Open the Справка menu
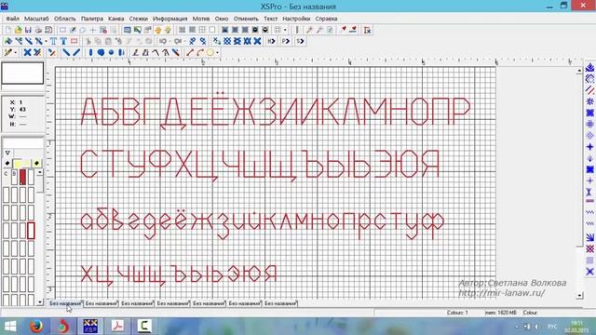 (326, 19)
